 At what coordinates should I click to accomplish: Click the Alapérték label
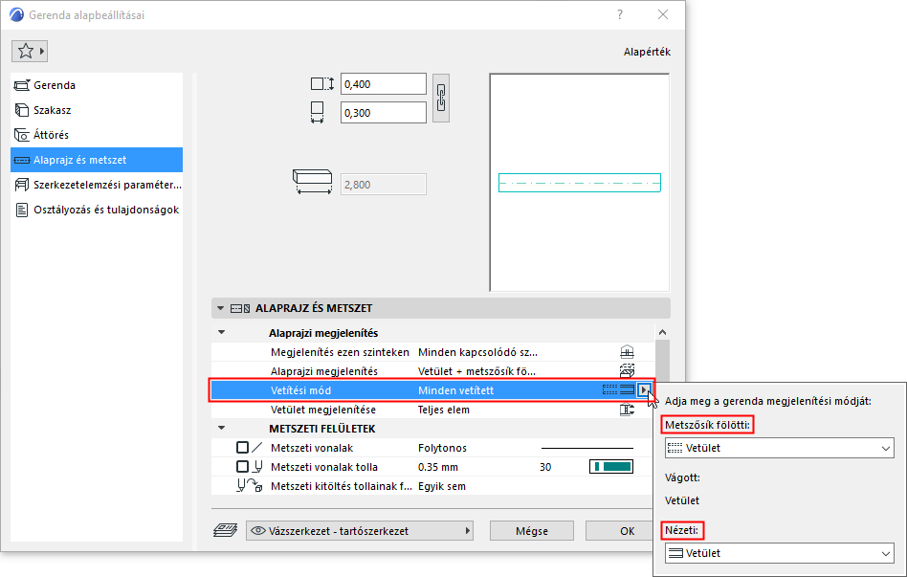647,52
